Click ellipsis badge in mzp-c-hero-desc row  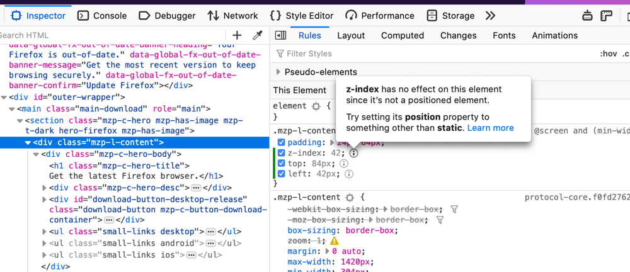(x=196, y=188)
